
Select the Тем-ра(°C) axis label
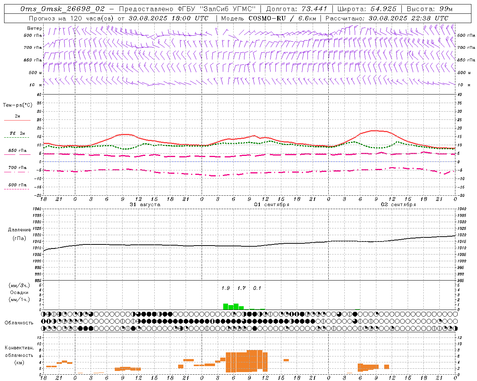[18, 105]
